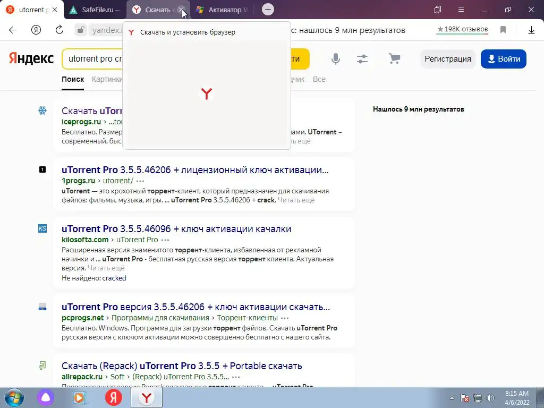Image resolution: width=544 pixels, height=408 pixels.
Task: Open uTorrent Pro 3.5.5.46206 лицензионный ключ result
Action: 195,170
